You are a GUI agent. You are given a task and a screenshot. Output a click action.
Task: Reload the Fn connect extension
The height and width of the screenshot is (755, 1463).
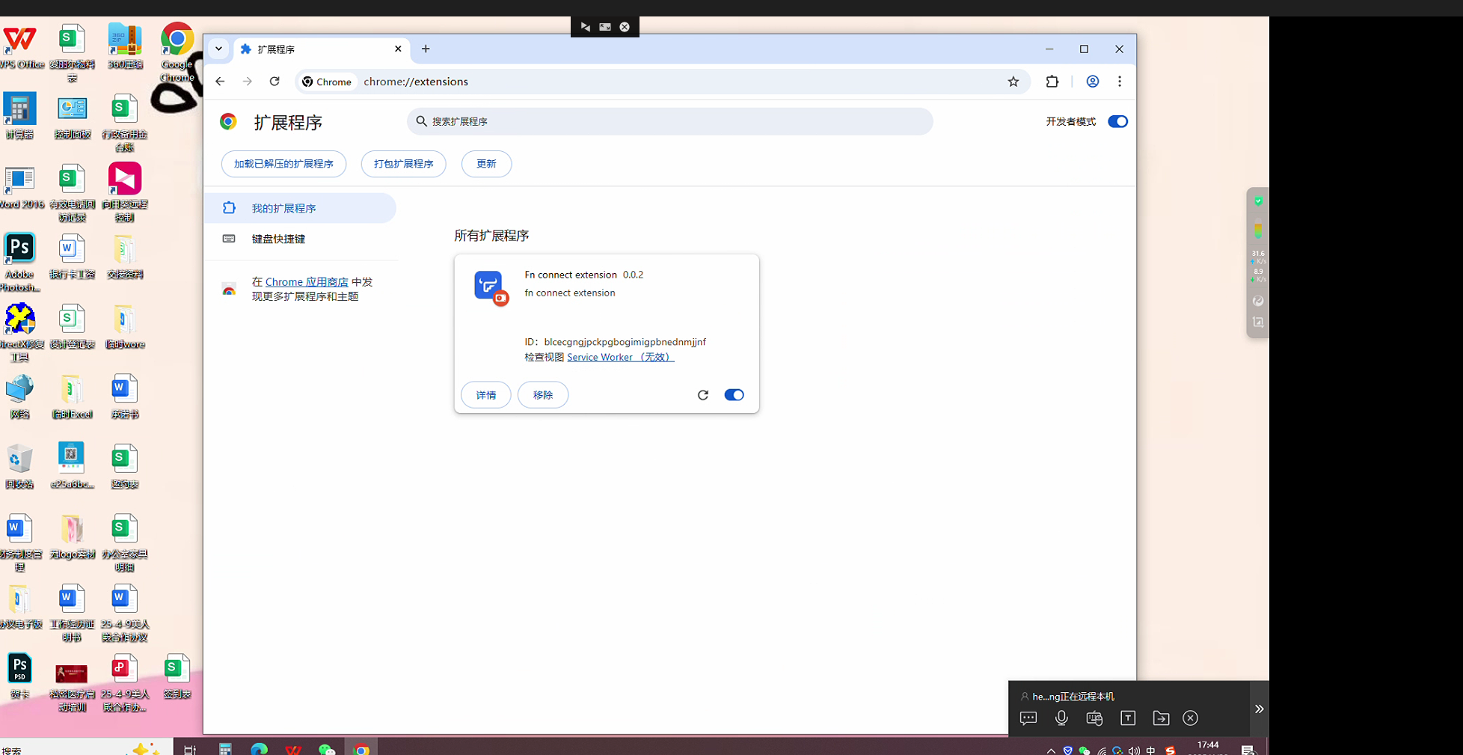[x=702, y=395]
